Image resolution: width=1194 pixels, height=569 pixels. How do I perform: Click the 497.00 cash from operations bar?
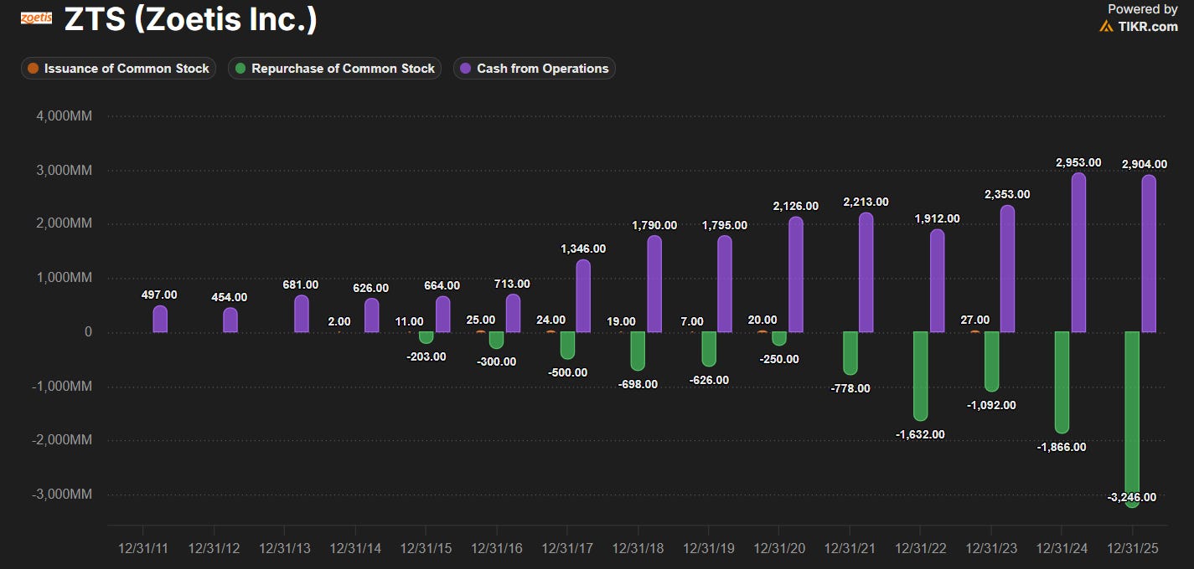[x=160, y=319]
